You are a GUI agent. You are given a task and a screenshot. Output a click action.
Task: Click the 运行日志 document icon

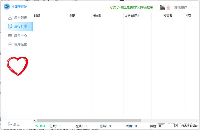[x=10, y=26]
